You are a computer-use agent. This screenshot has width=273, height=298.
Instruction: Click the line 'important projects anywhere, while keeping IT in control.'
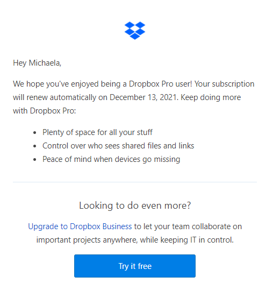pos(135,240)
